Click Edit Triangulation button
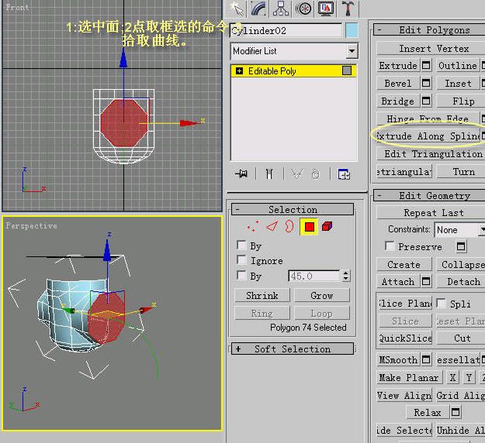The image size is (485, 443). [431, 154]
